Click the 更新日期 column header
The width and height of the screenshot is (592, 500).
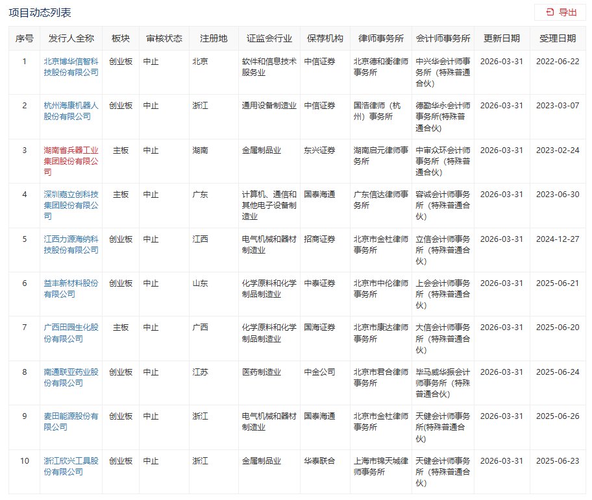(x=502, y=38)
